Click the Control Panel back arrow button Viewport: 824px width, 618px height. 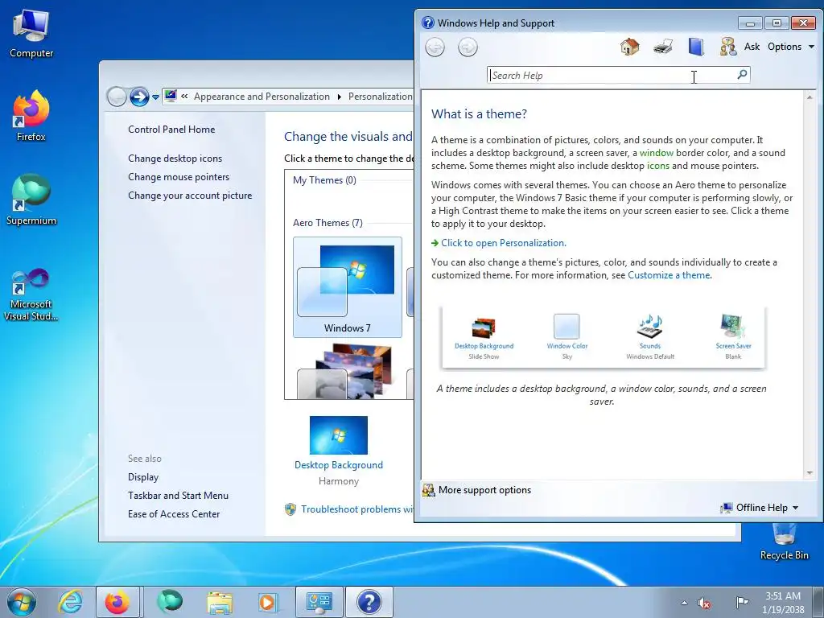[117, 97]
